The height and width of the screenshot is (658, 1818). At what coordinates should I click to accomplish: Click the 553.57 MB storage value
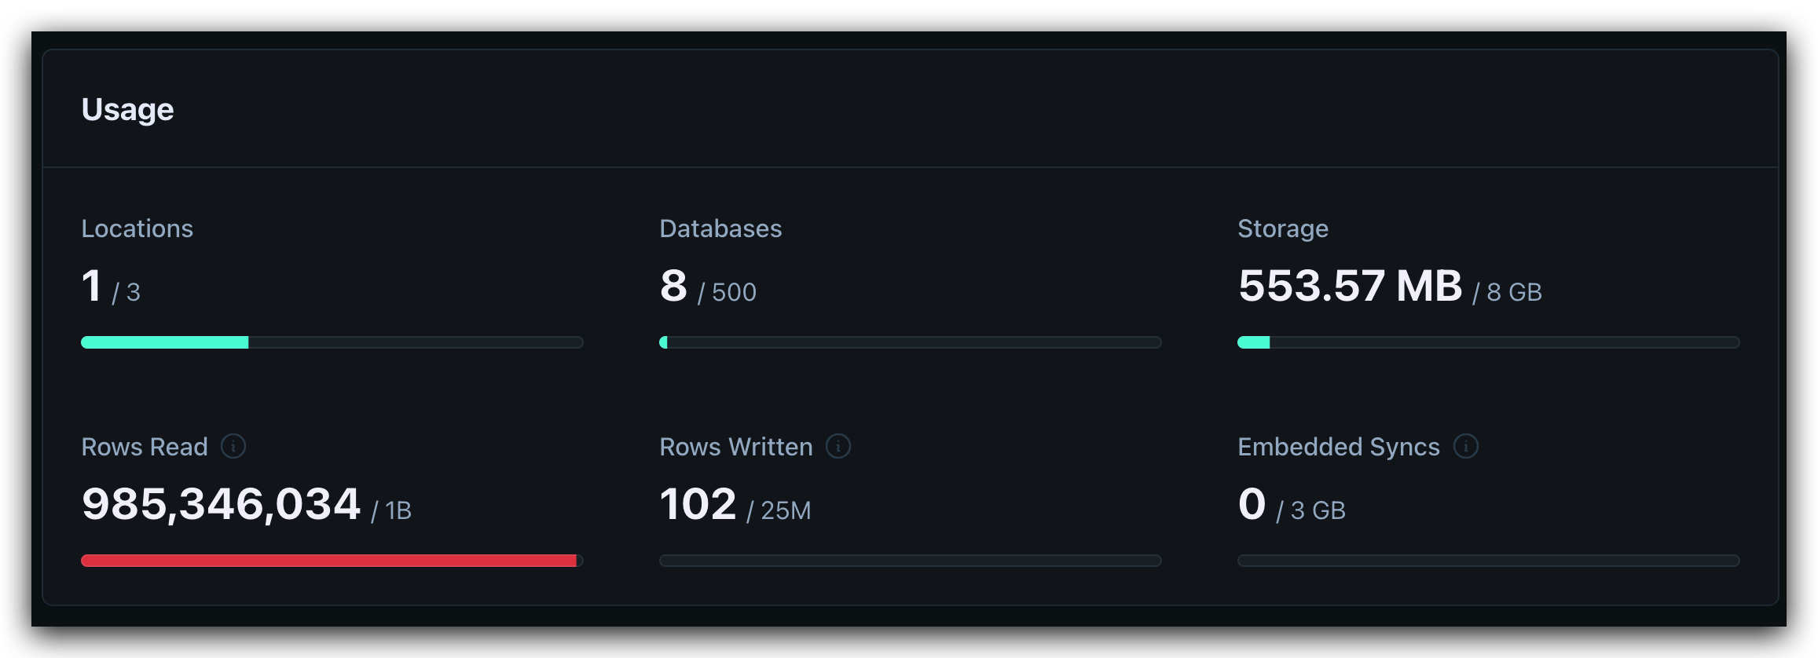(1351, 286)
